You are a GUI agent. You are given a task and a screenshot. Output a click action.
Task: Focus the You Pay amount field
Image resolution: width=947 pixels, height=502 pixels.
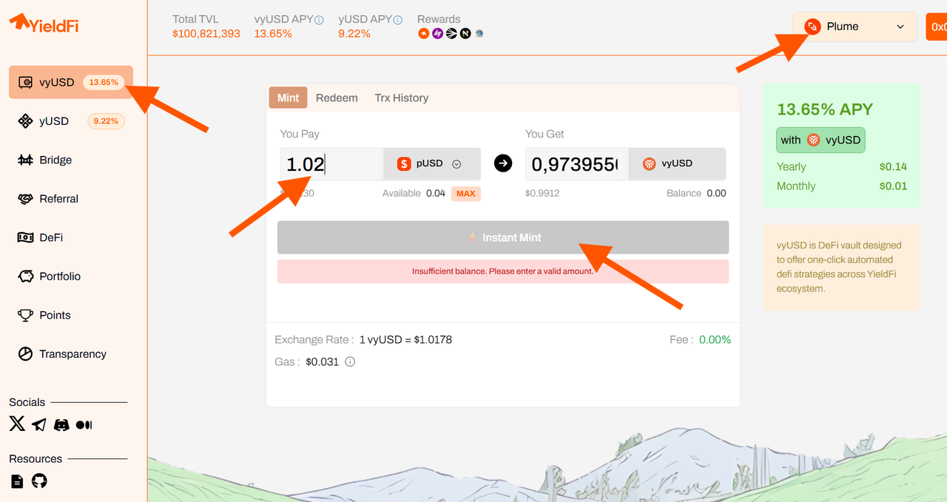[331, 164]
